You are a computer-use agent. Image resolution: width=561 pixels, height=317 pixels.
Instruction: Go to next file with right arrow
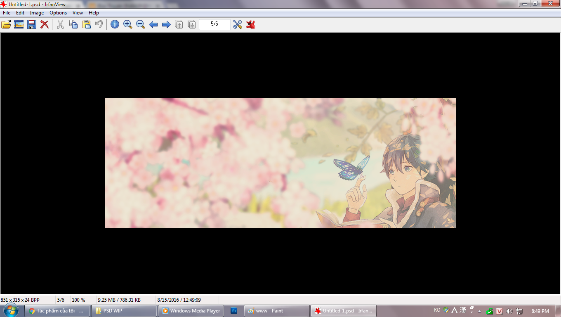[x=166, y=24]
